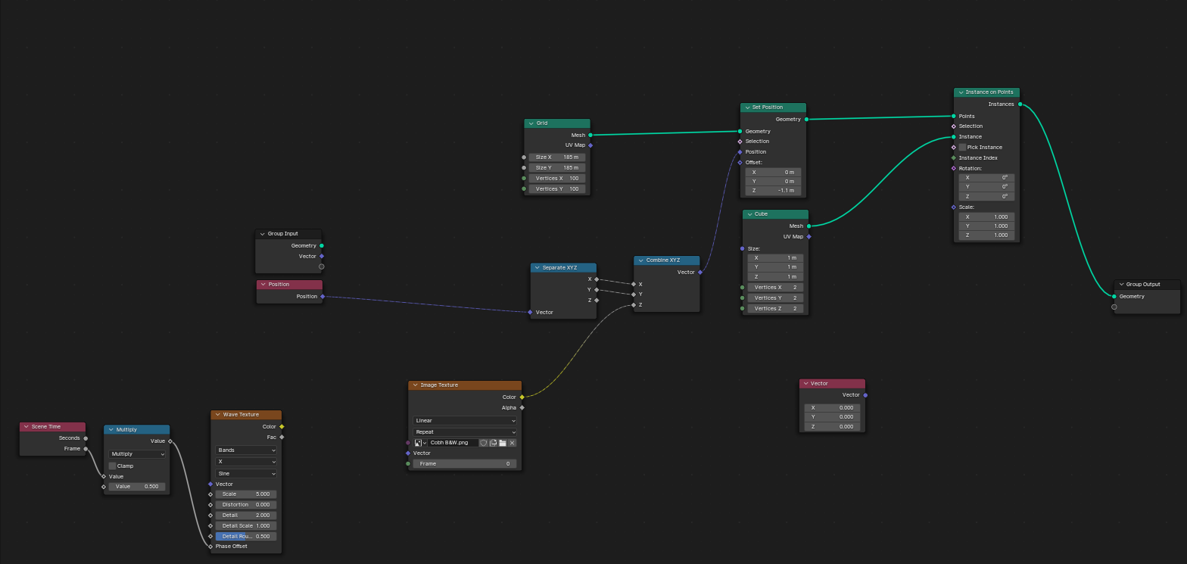The height and width of the screenshot is (564, 1187).
Task: Collapse the Grid node using its chevron
Action: 531,123
